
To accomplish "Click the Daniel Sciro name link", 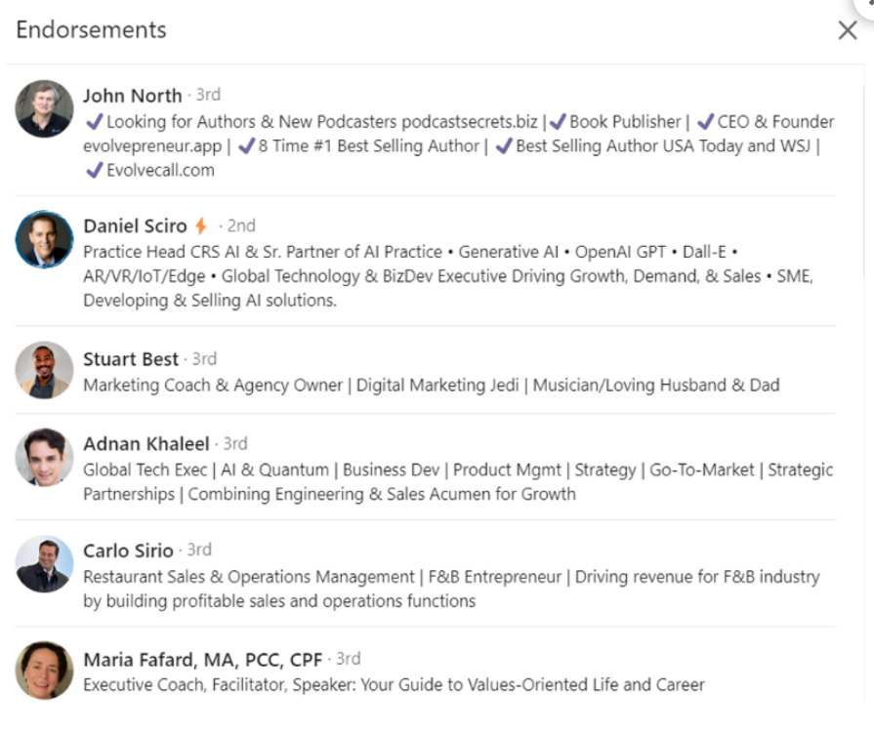I will pos(135,225).
